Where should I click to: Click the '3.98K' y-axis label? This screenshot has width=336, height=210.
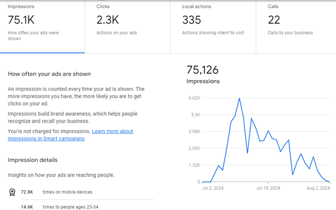coord(194,132)
